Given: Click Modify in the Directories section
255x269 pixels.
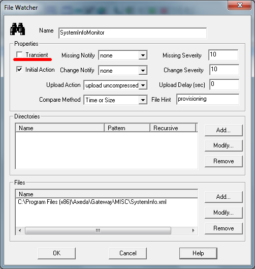Looking at the screenshot, I should point(224,145).
